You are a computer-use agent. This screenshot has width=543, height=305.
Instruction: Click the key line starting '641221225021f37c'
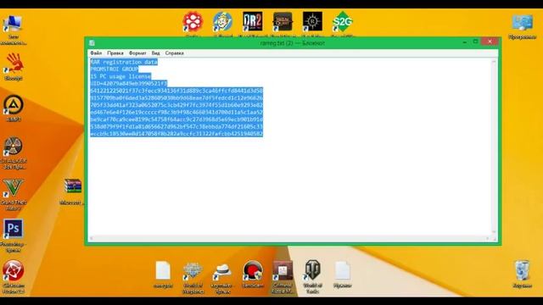click(176, 91)
